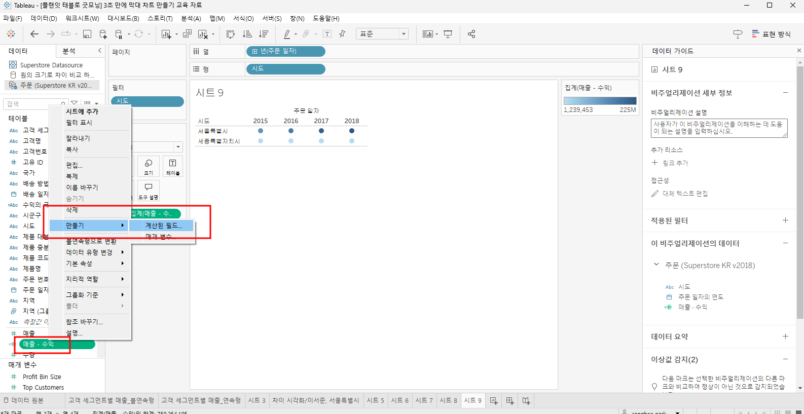Image resolution: width=804 pixels, height=414 pixels.
Task: Choose 계산된 필드... in submenu
Action: [x=162, y=225]
